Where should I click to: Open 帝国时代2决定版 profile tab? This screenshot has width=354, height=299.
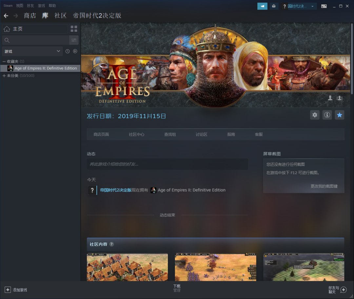click(97, 16)
